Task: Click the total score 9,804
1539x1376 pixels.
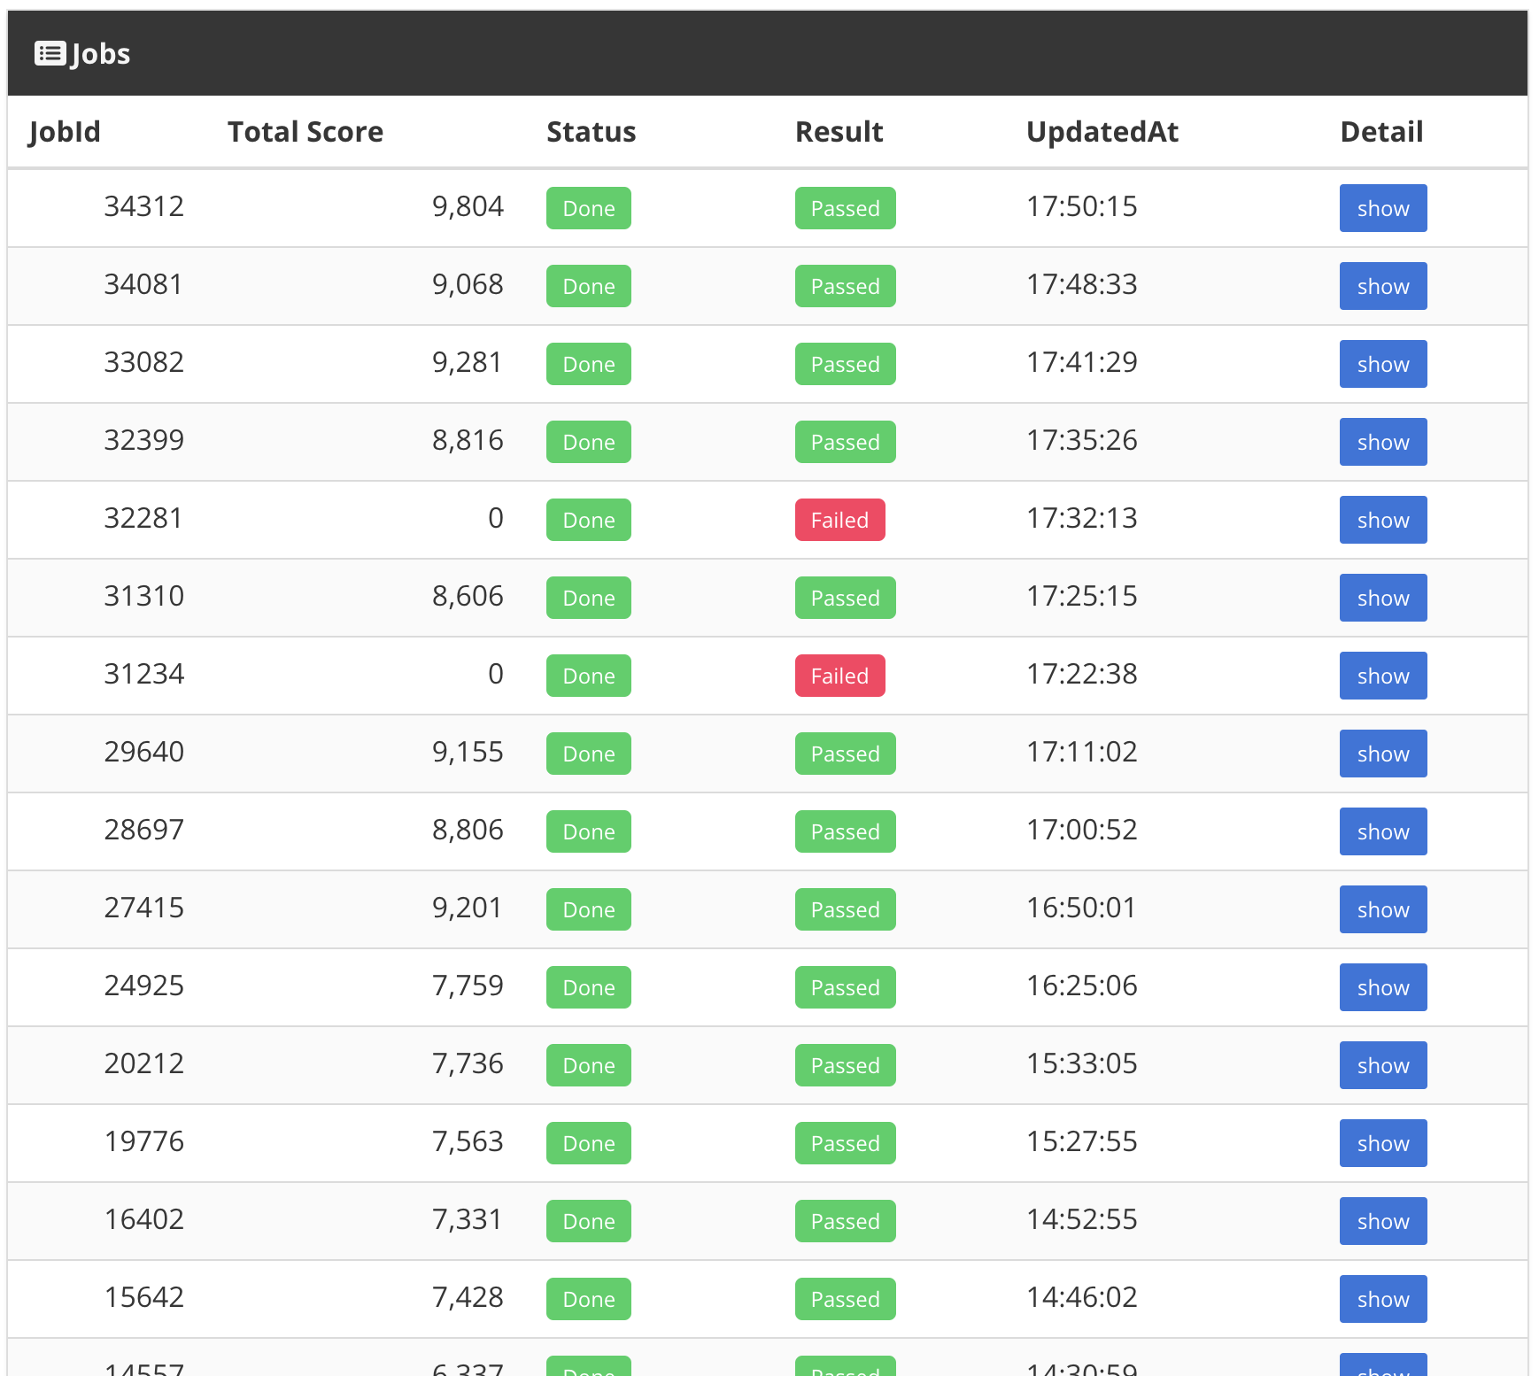Action: click(468, 206)
